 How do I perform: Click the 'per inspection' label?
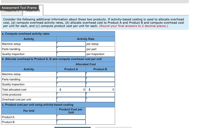pyautogui.click(x=95, y=54)
